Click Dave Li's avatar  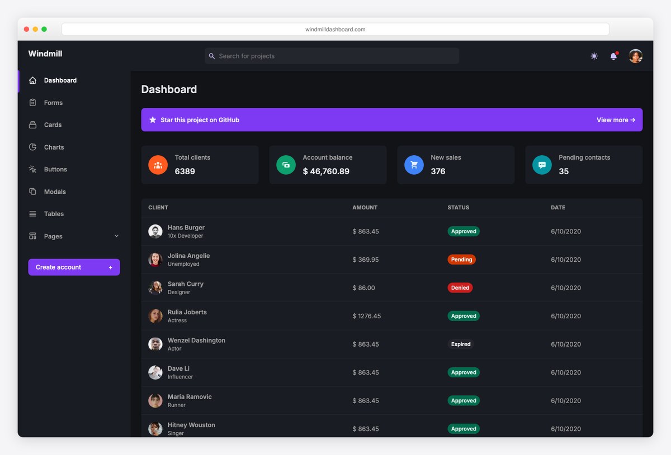tap(155, 372)
